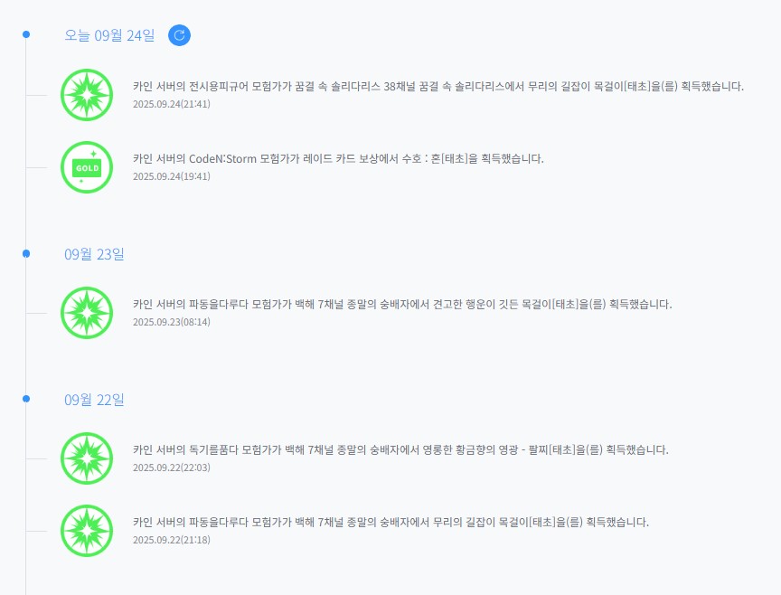Select the timeline dot for 09월 22일
Image resolution: width=781 pixels, height=595 pixels.
pyautogui.click(x=26, y=399)
